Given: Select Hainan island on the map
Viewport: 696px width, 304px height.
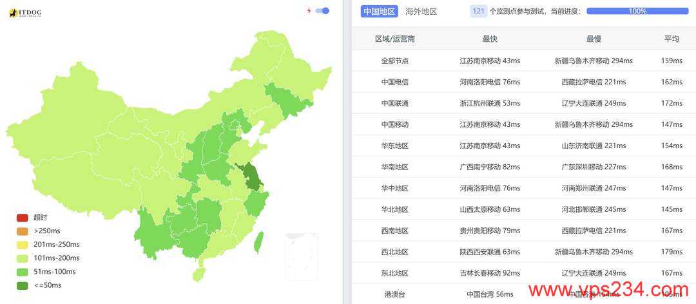Looking at the screenshot, I should 198,274.
